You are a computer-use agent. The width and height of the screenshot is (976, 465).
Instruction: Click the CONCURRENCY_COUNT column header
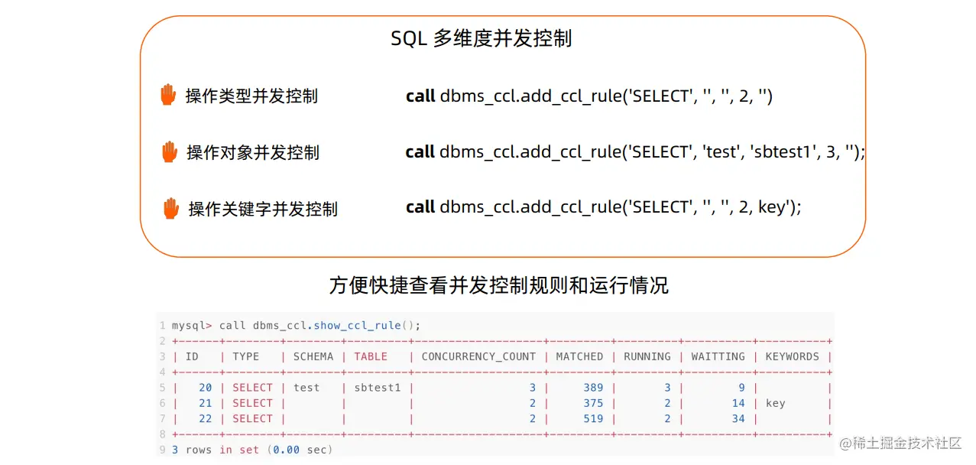[x=478, y=356]
